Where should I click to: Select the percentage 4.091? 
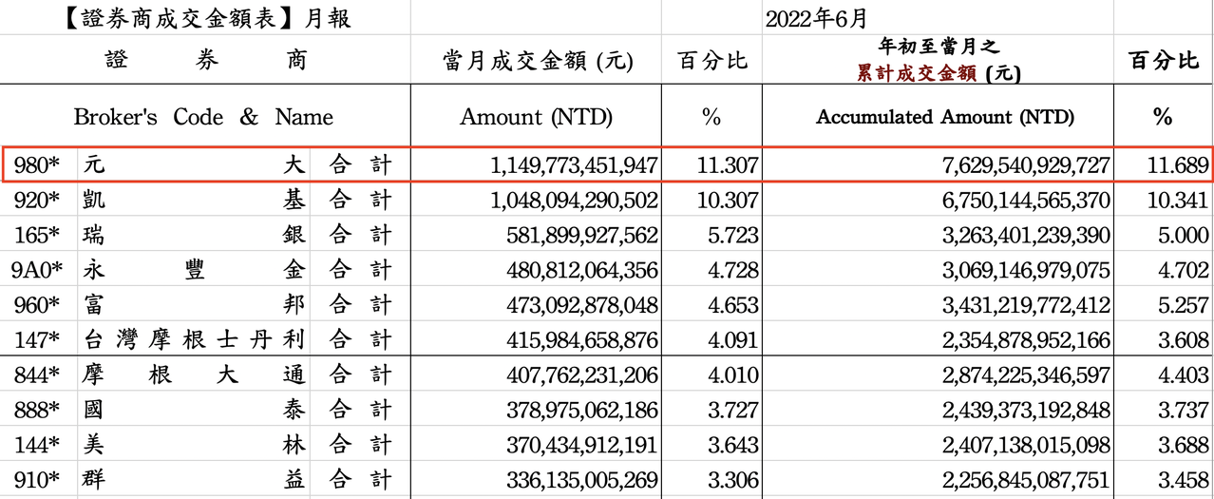[x=733, y=340]
